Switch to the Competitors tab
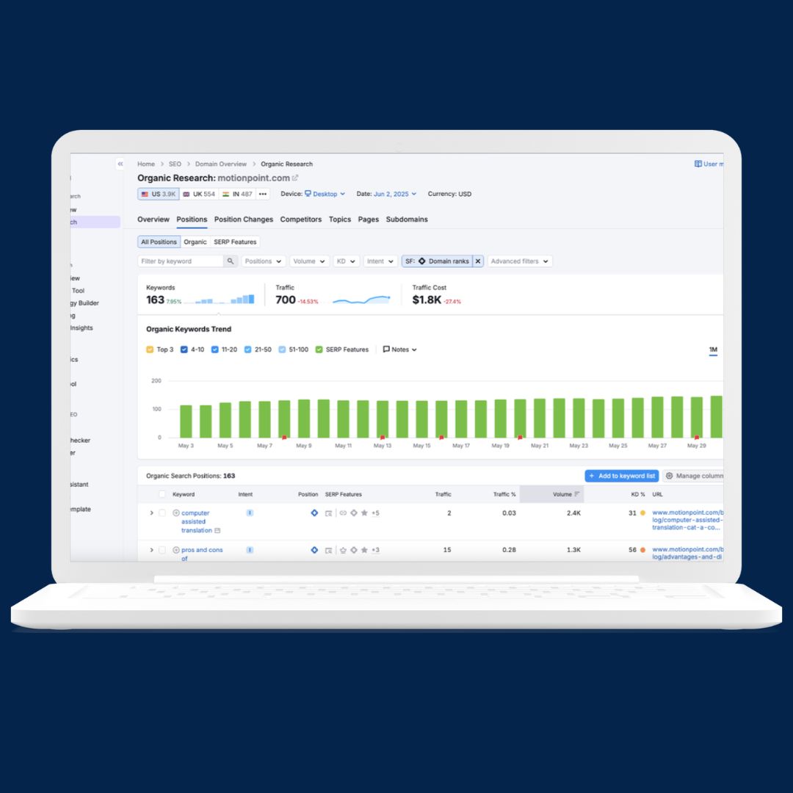Image resolution: width=793 pixels, height=793 pixels. (x=303, y=219)
